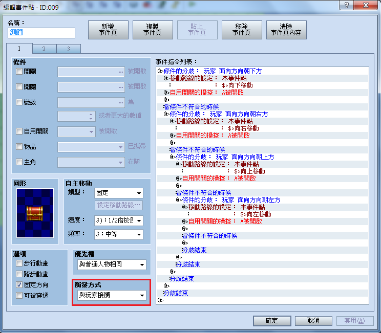Enable the first 開關 condition checkbox

point(19,72)
